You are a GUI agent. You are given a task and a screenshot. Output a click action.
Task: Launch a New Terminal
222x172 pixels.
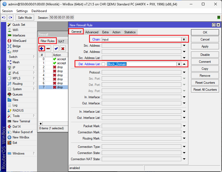(x=21, y=121)
